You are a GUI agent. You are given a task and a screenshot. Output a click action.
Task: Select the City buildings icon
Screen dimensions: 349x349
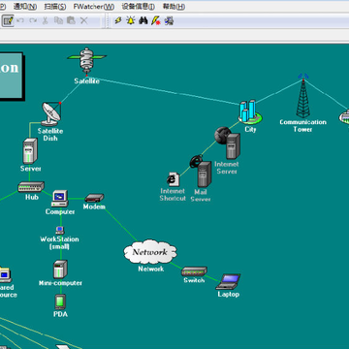(250, 112)
